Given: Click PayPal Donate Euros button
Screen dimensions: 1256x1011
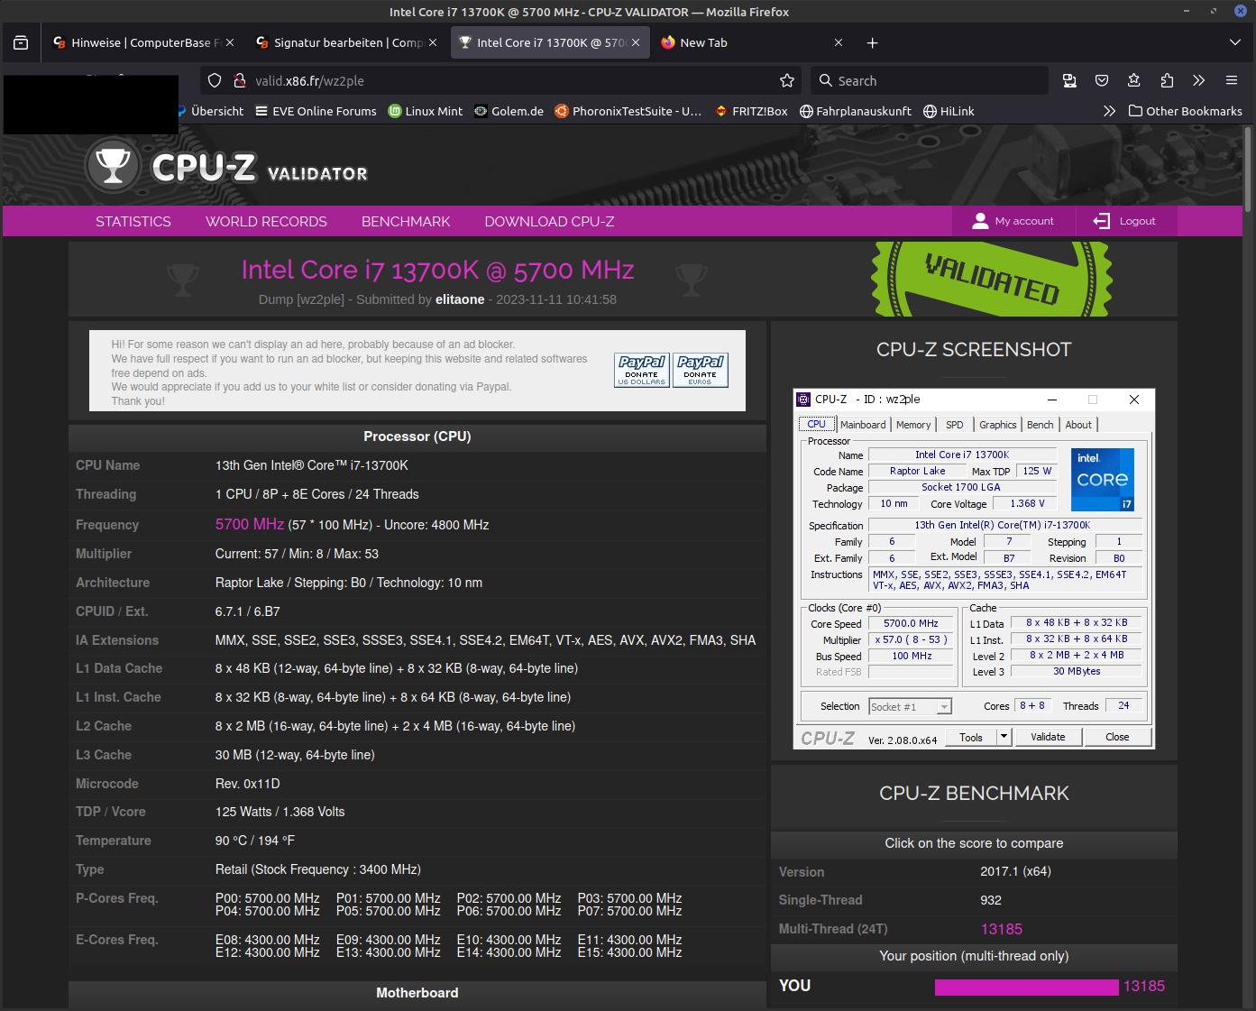Looking at the screenshot, I should tap(700, 370).
